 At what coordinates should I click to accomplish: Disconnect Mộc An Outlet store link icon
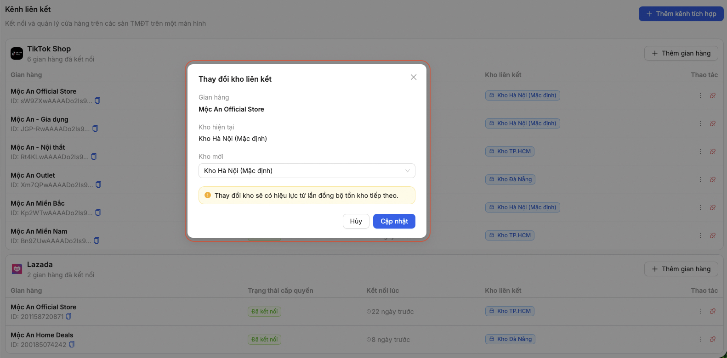[713, 179]
